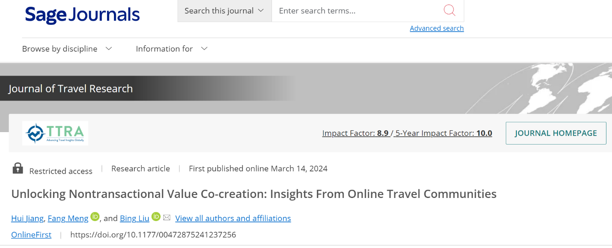The image size is (612, 248).
Task: Open Bing Liu's ORCID iD icon
Action: (156, 217)
